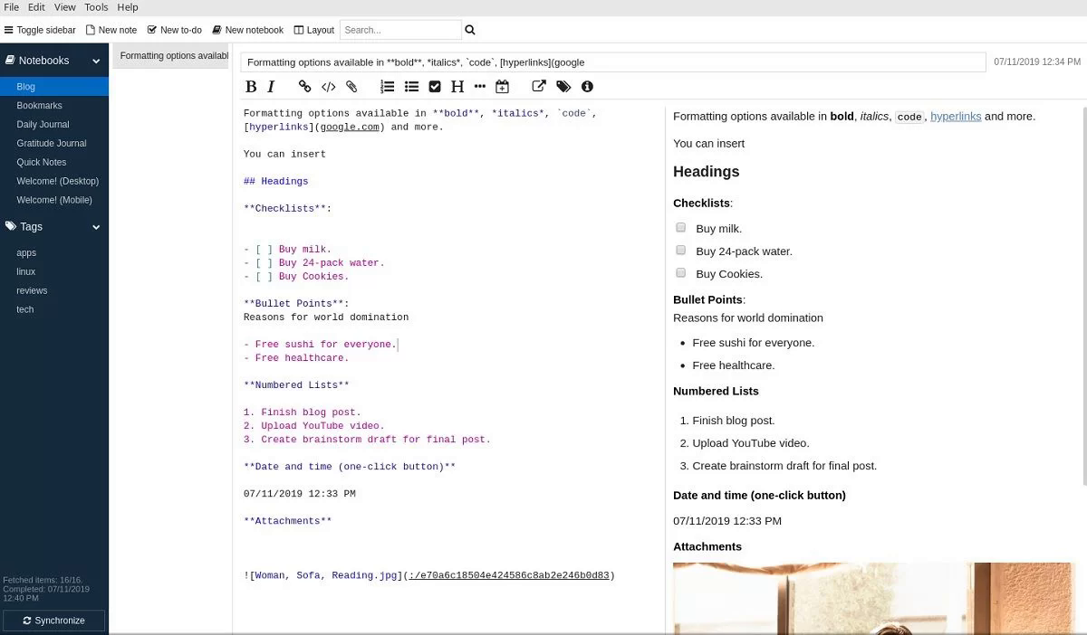Toggle bold formatting in the editor toolbar

tap(251, 87)
